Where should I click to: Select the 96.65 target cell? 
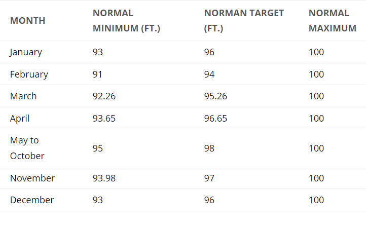216,119
